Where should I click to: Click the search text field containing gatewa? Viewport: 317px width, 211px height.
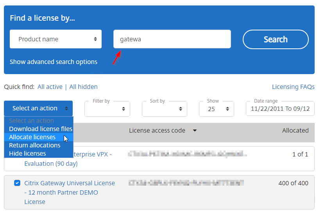click(172, 39)
